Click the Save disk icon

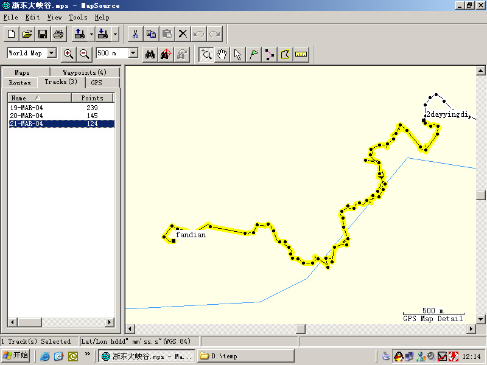43,33
